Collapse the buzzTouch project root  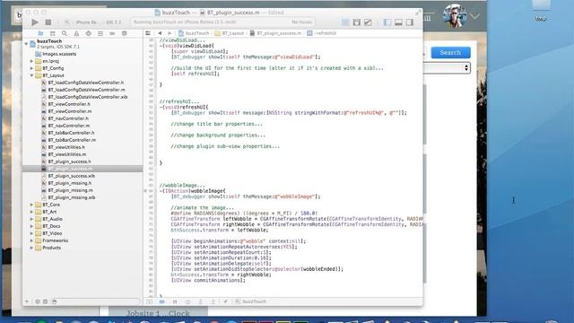[x=26, y=44]
